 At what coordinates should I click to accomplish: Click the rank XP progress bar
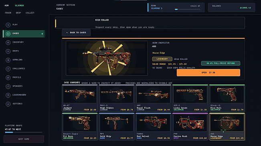click(187, 10)
